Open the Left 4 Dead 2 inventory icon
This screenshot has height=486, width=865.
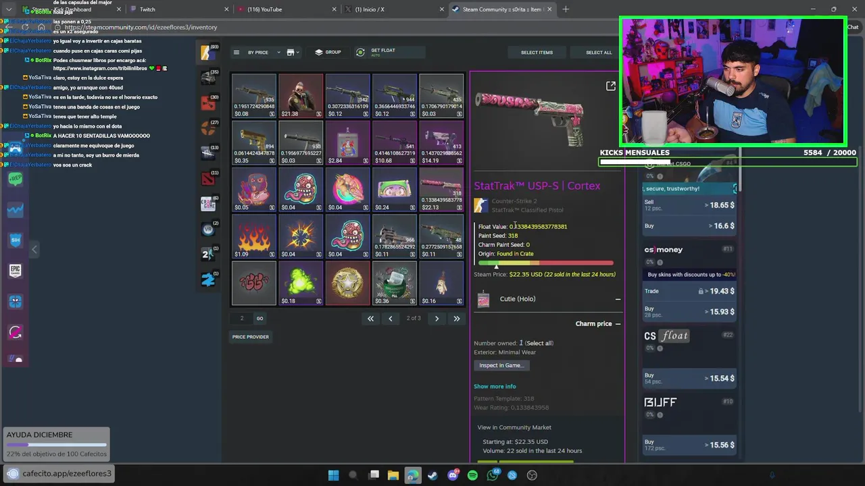[x=208, y=254]
